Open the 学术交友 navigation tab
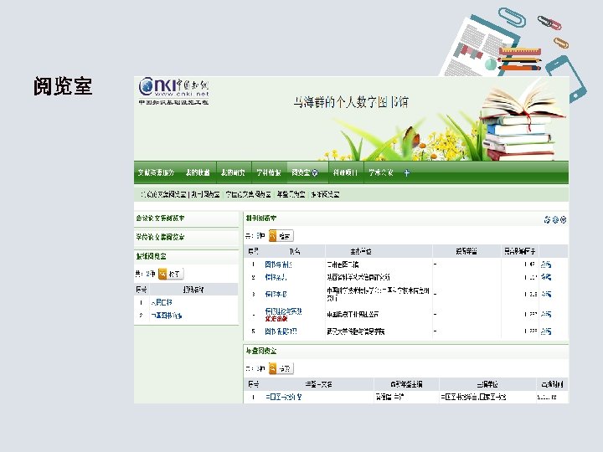The height and width of the screenshot is (452, 603). pos(381,173)
